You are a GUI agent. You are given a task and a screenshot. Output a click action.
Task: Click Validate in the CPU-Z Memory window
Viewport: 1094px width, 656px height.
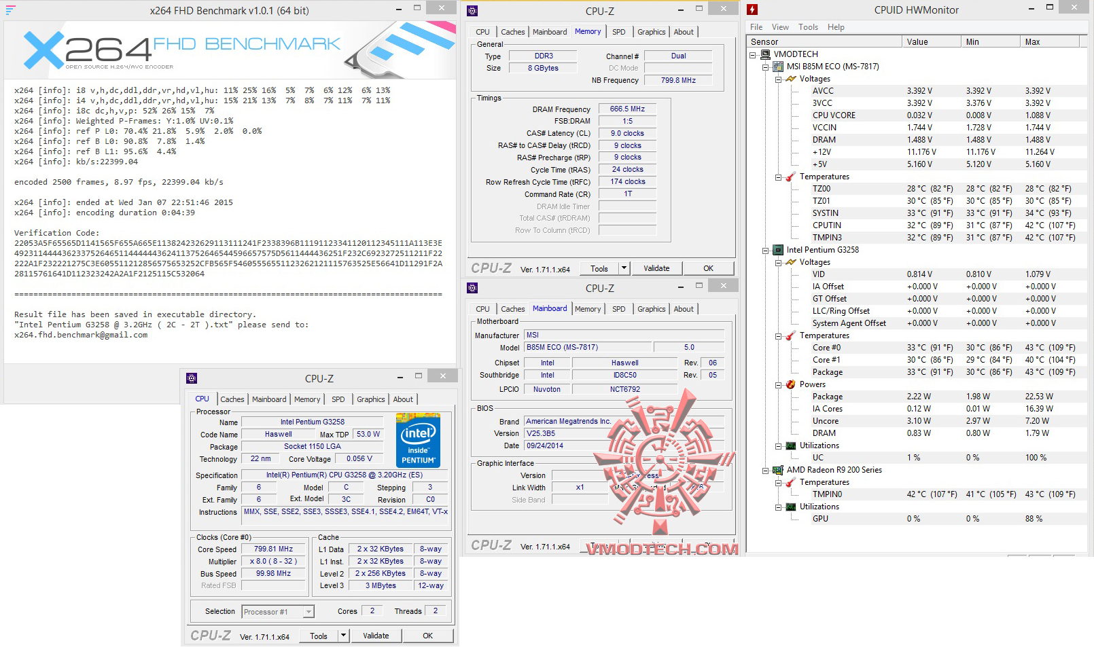[x=656, y=268]
